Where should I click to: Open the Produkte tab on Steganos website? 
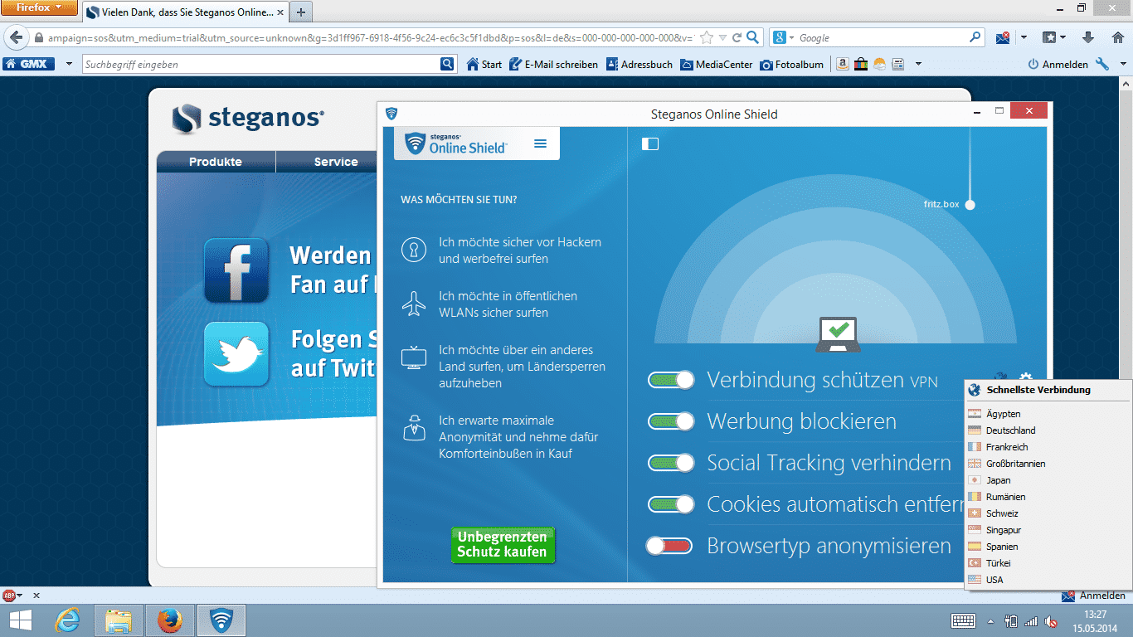[x=216, y=162]
